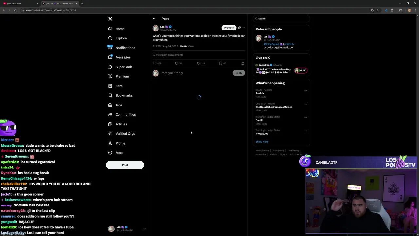
Task: Click the Messages envelope icon
Action: point(110,57)
